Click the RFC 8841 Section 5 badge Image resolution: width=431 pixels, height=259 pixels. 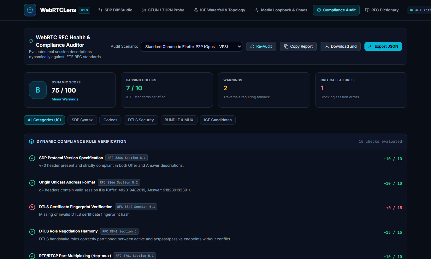tap(119, 231)
